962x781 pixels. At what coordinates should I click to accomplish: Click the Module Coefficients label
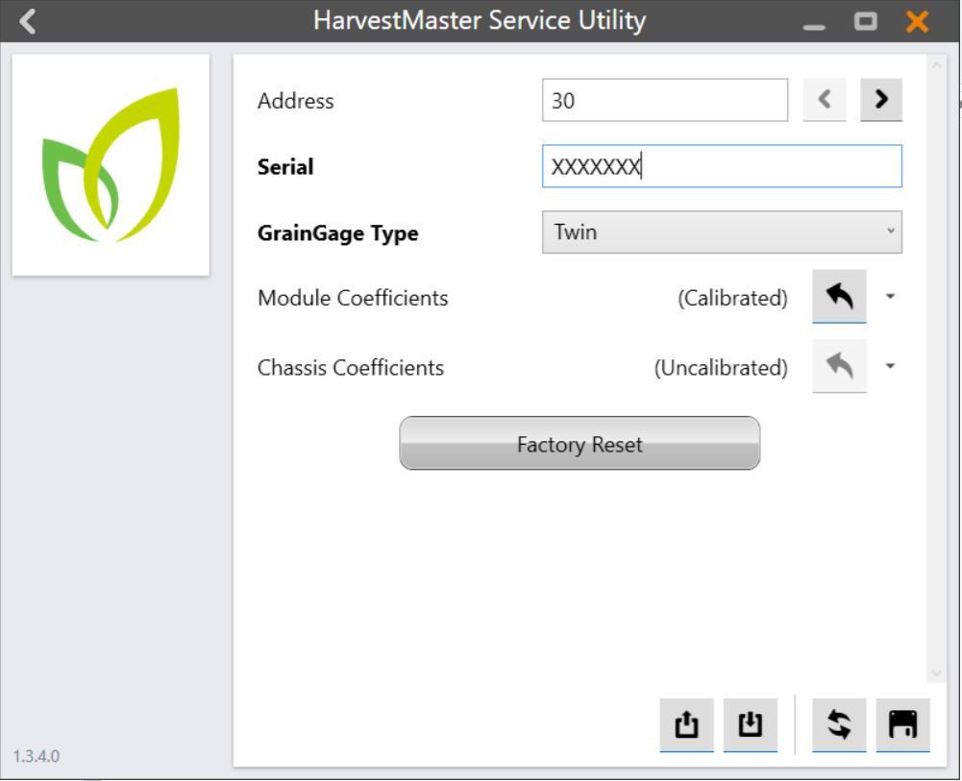pos(353,298)
